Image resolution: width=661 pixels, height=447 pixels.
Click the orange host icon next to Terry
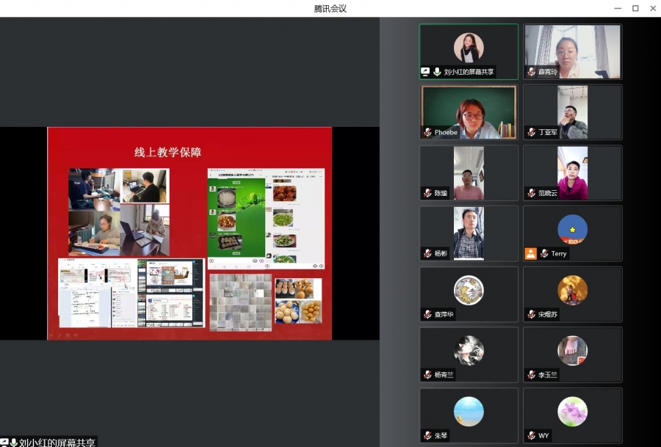530,253
